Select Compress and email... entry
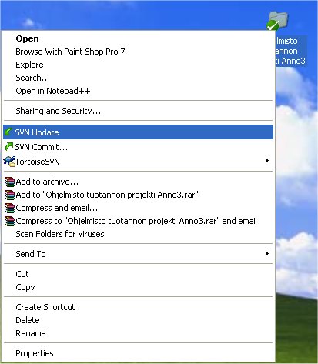Image resolution: width=318 pixels, height=364 pixels. click(x=138, y=208)
